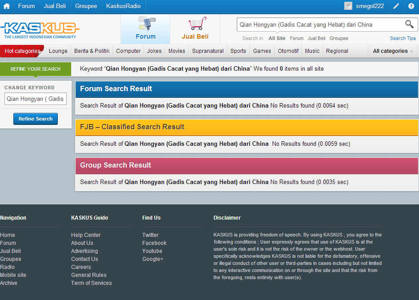Open the Berita & Politik category
This screenshot has width=419, height=300.
[92, 51]
